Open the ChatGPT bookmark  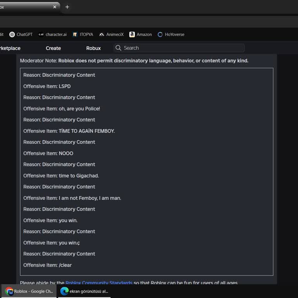tap(21, 35)
